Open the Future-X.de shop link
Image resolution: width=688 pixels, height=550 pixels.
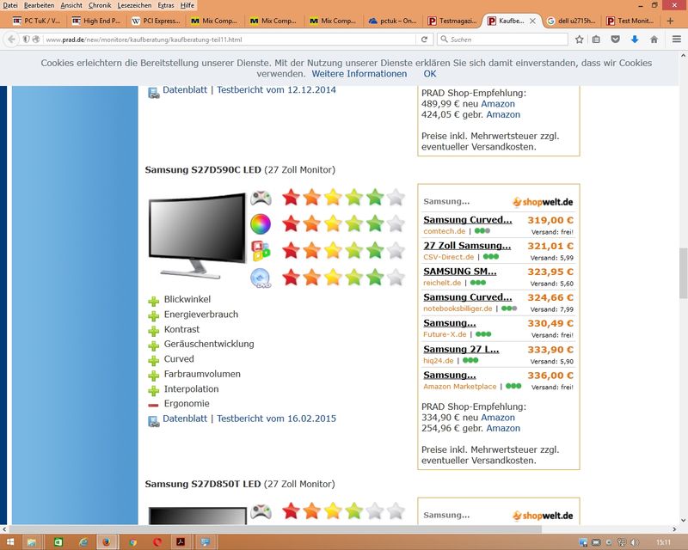click(x=445, y=334)
